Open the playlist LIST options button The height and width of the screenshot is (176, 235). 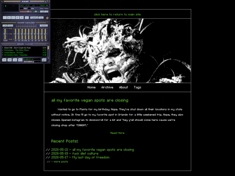click(44, 60)
